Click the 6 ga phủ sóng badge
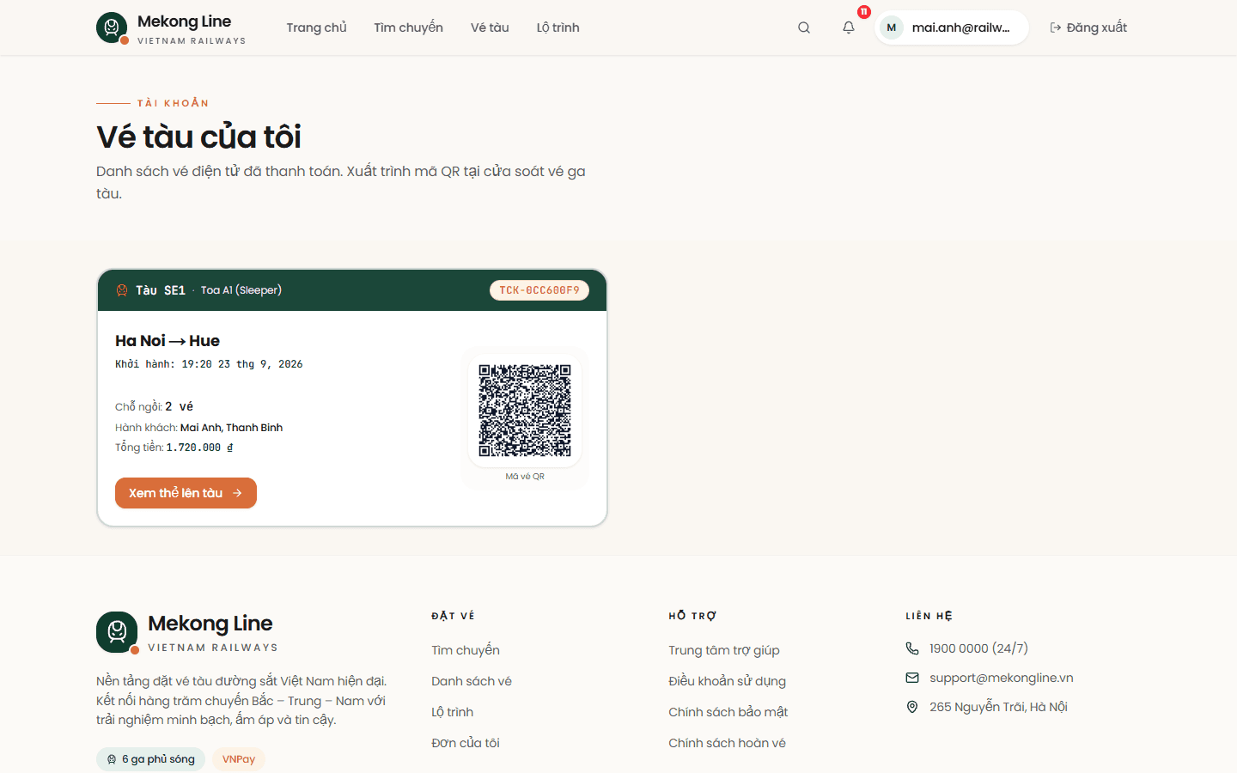Image resolution: width=1237 pixels, height=773 pixels. [x=150, y=759]
